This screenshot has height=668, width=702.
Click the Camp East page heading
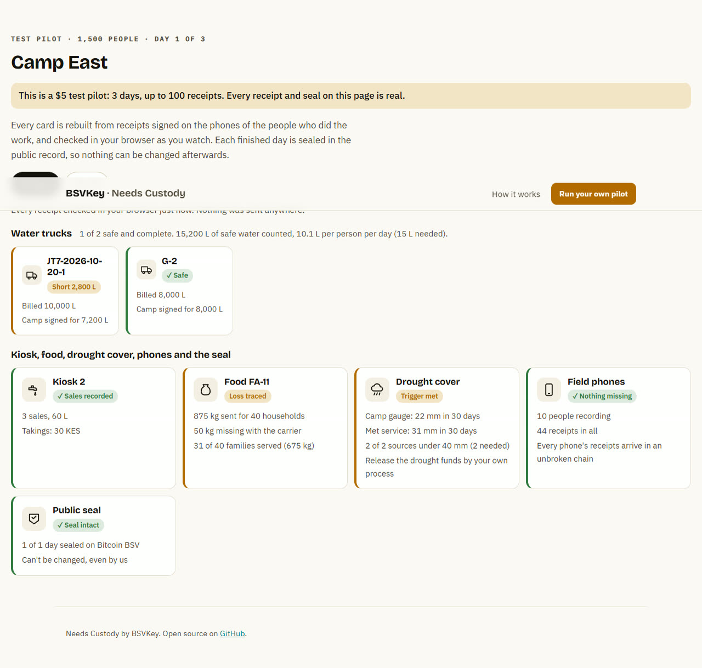[x=59, y=63]
